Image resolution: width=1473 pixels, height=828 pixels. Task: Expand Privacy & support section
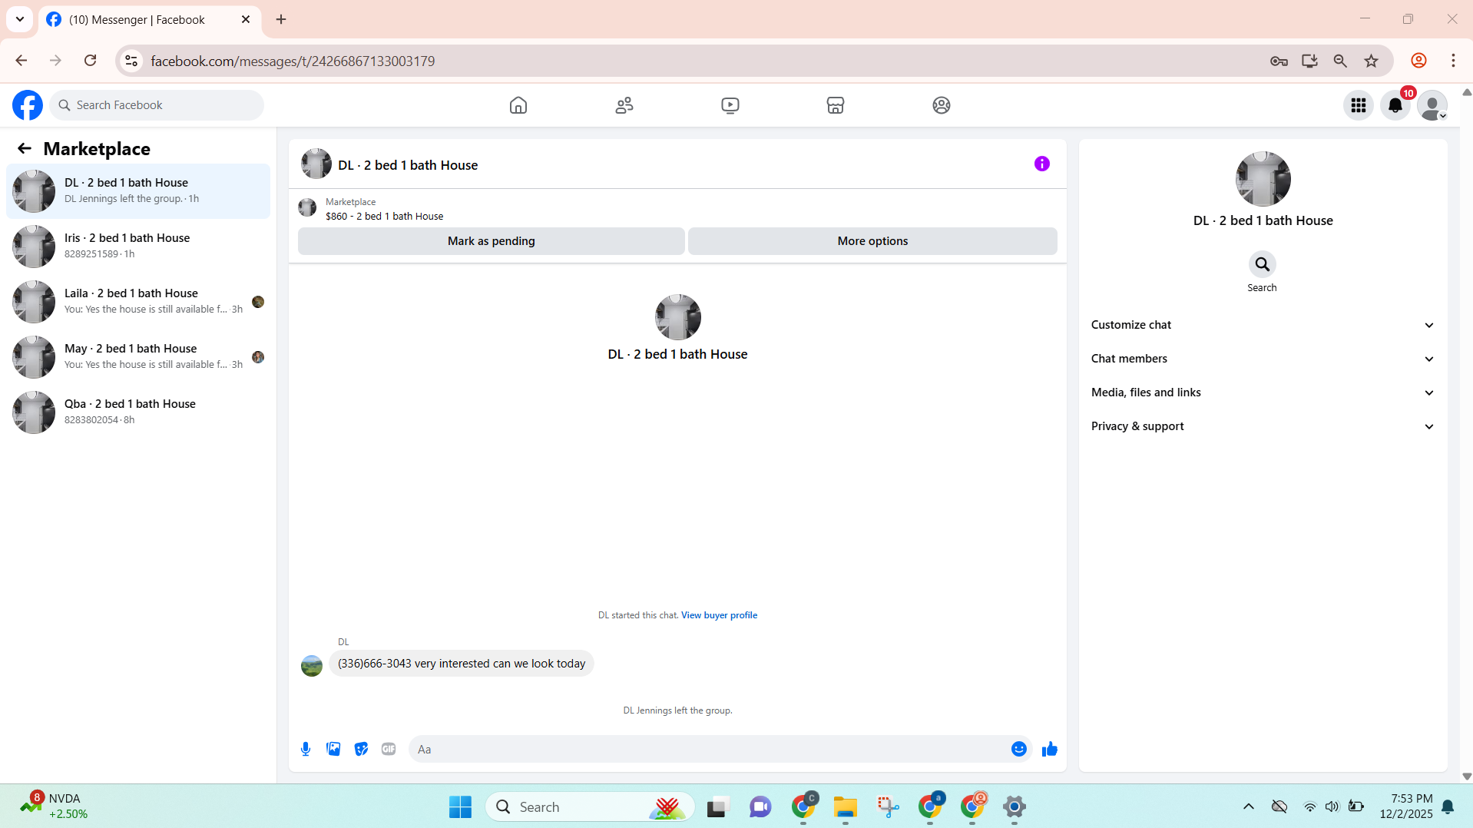coord(1263,426)
